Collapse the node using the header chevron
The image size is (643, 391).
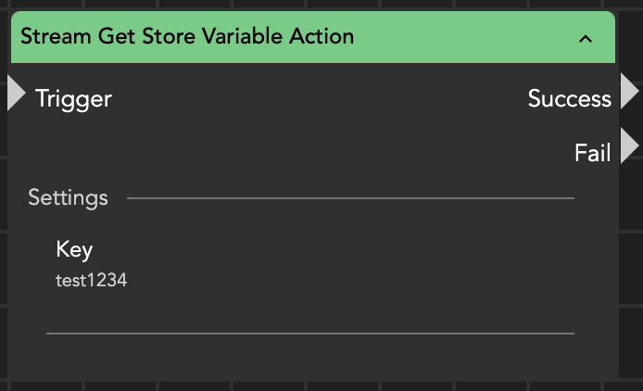pos(585,38)
